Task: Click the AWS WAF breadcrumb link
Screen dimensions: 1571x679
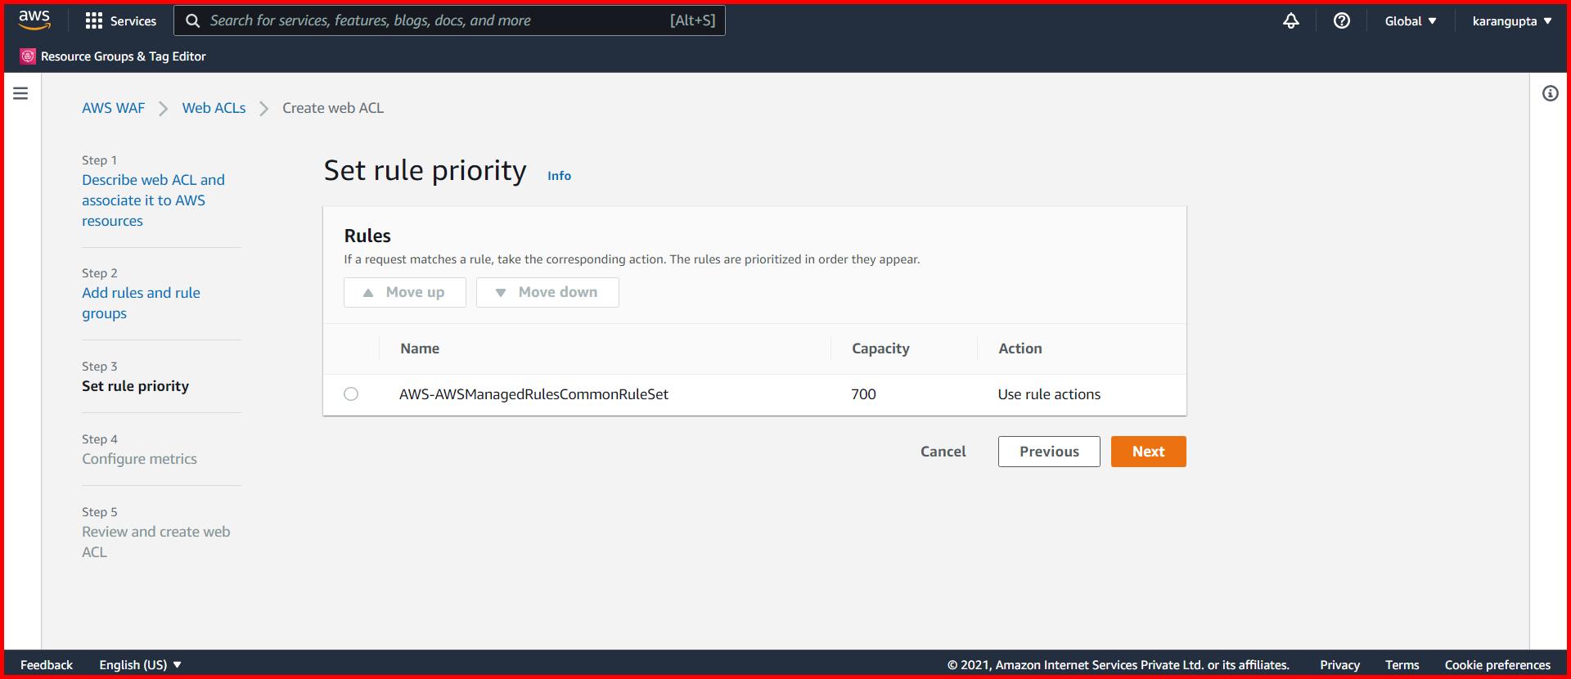Action: [113, 108]
